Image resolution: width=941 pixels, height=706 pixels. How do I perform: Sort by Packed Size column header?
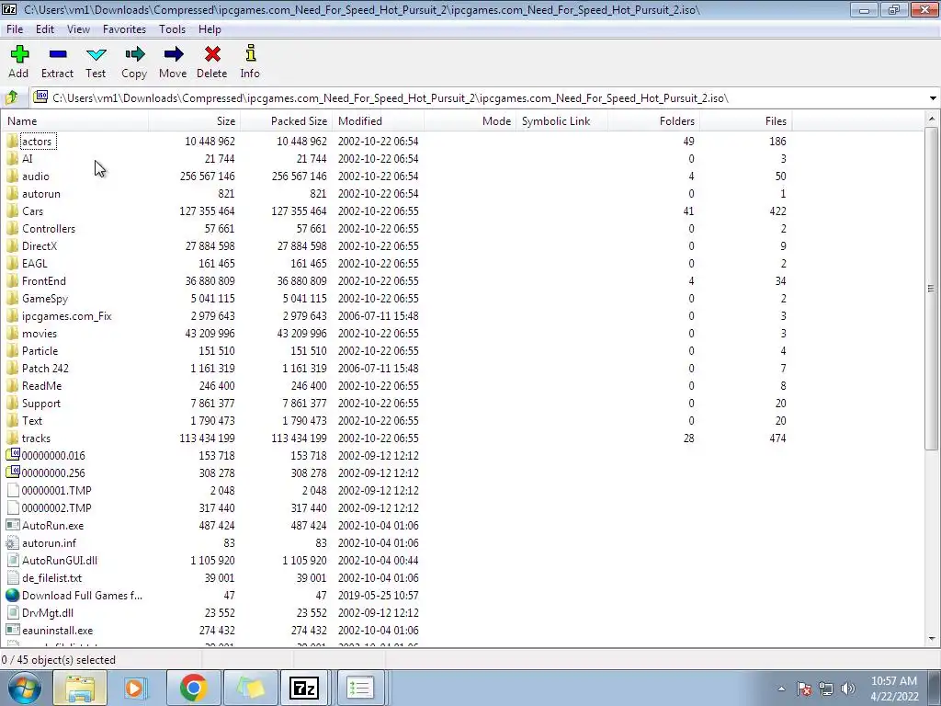(x=287, y=120)
